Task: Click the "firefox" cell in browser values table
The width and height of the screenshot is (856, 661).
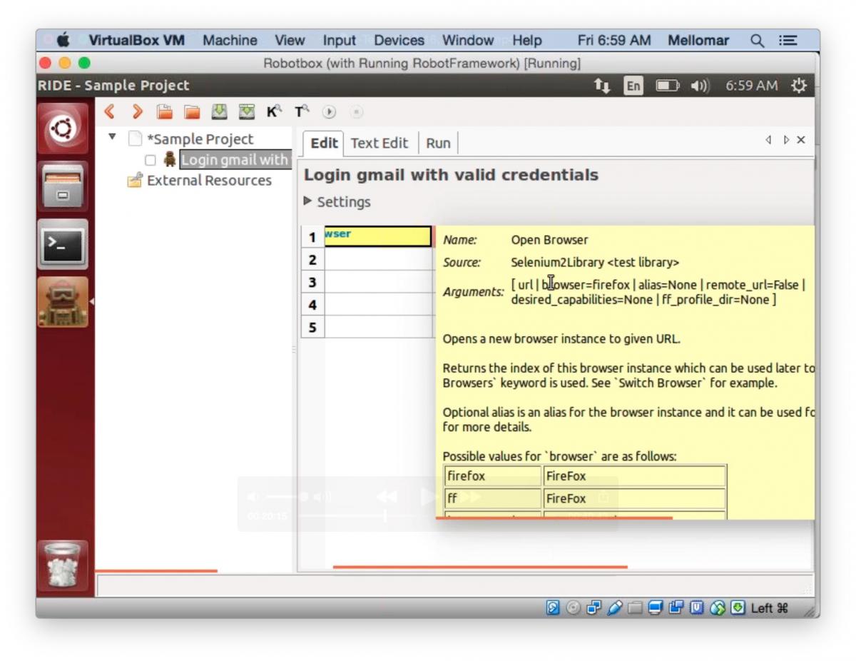Action: point(493,476)
